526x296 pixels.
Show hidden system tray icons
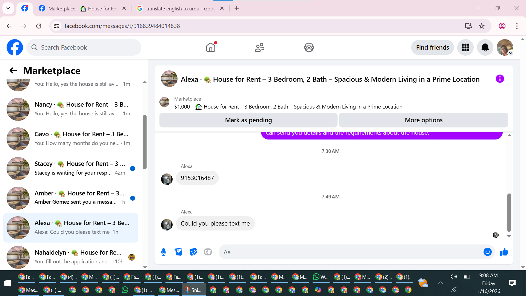coord(440,283)
